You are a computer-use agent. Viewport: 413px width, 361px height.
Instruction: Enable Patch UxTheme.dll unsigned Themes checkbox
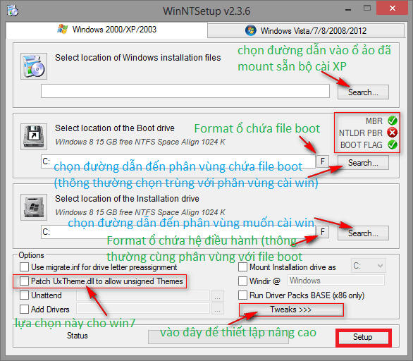pyautogui.click(x=24, y=281)
